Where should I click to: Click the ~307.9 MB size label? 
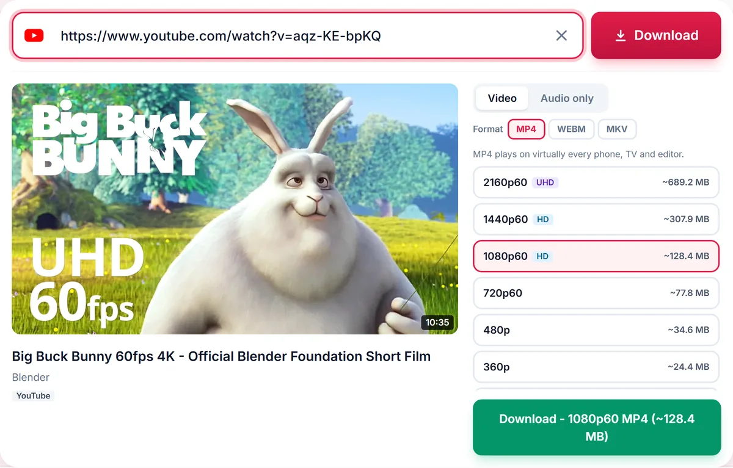(685, 219)
